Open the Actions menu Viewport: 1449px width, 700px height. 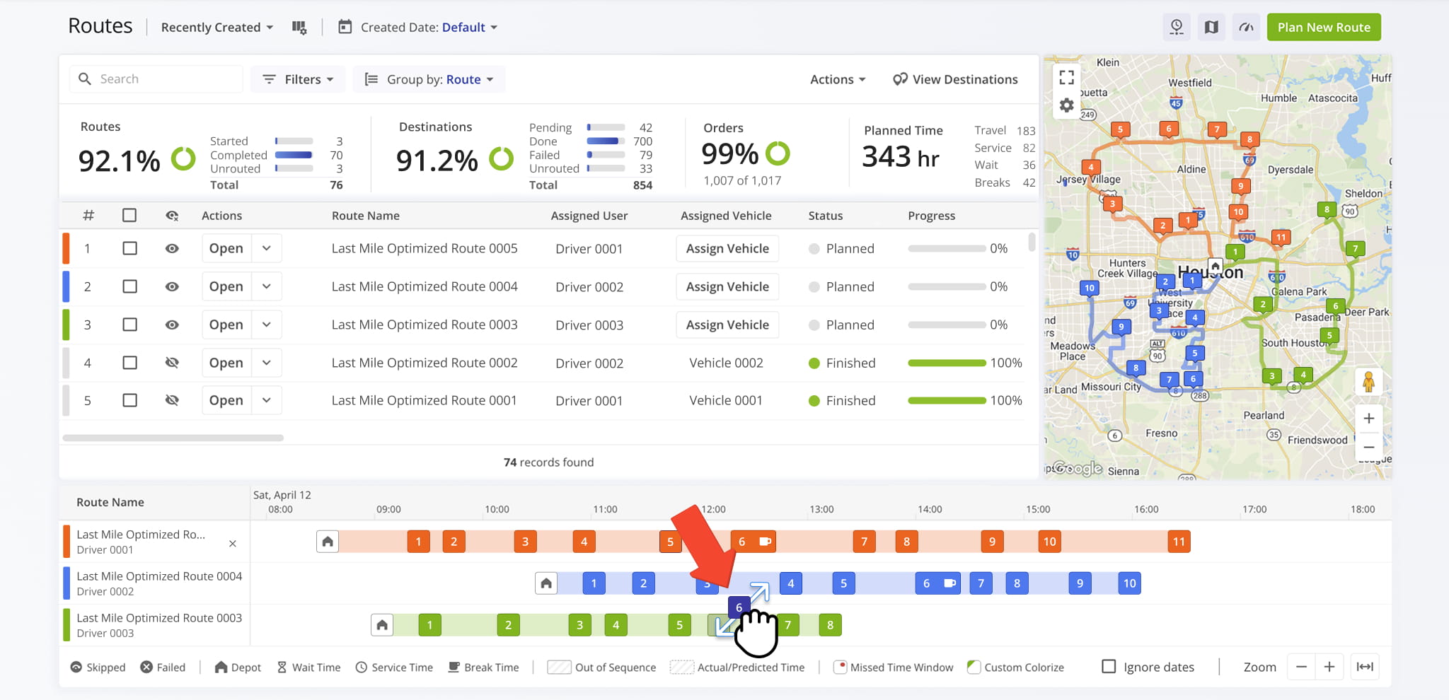pos(838,79)
